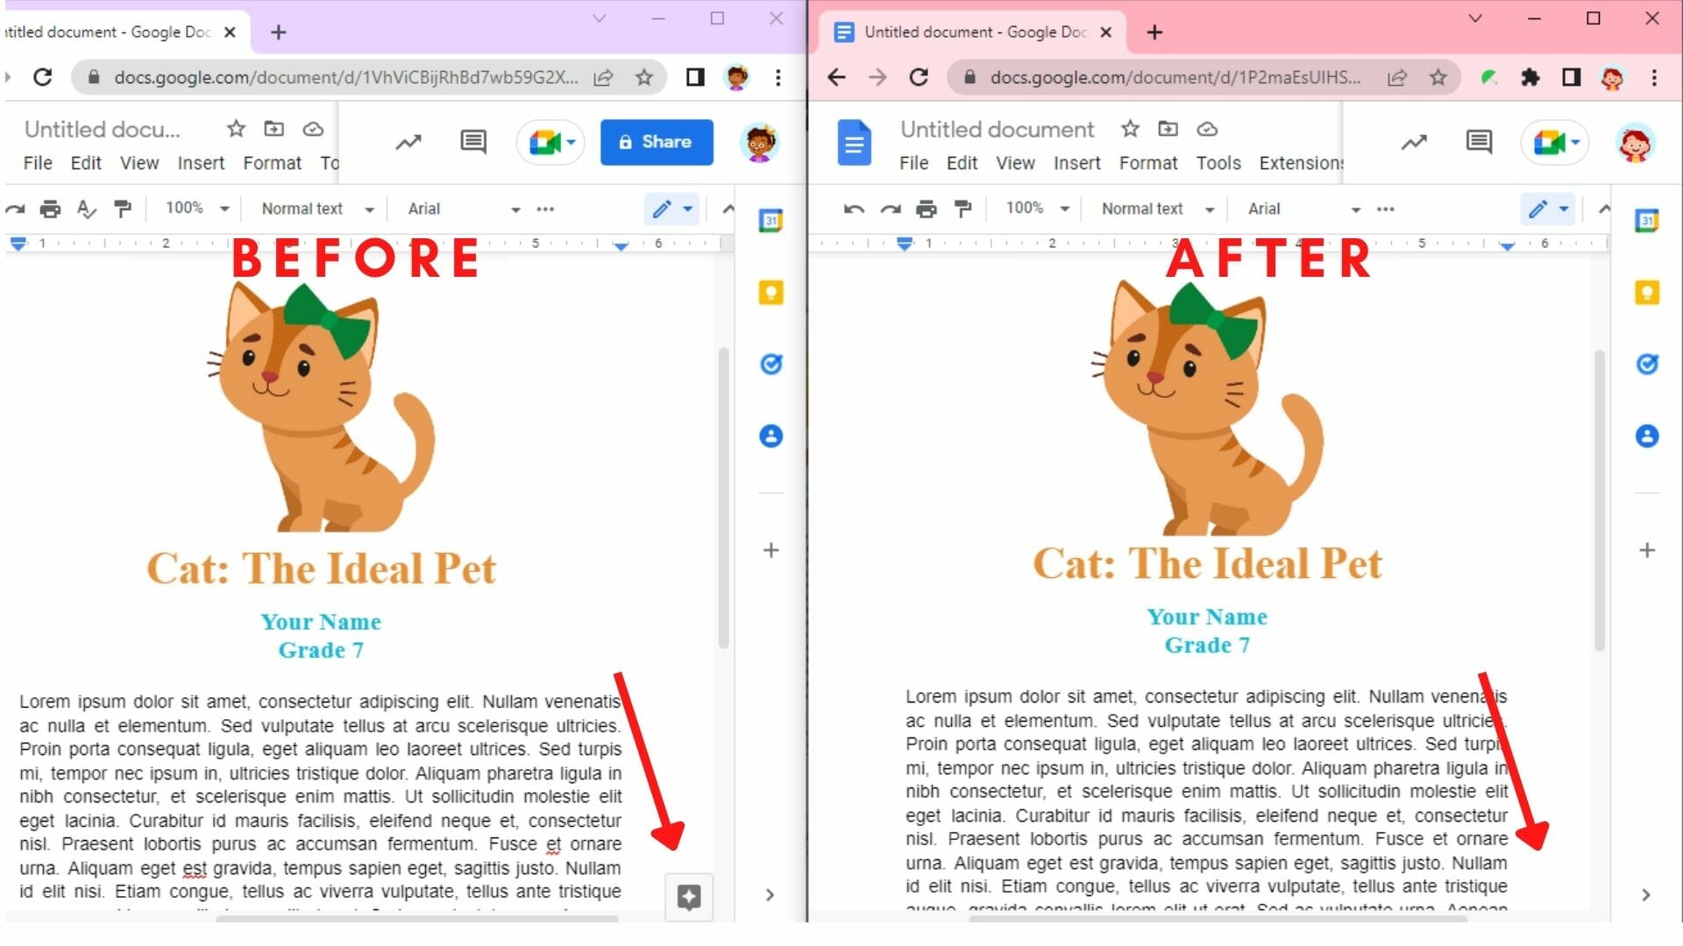Star the Untitled document
This screenshot has width=1683, height=946.
click(1129, 129)
